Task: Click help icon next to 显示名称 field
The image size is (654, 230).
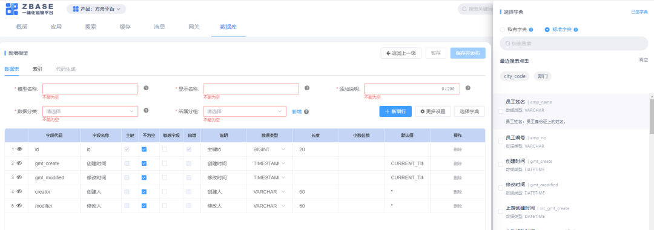Action: [x=307, y=88]
